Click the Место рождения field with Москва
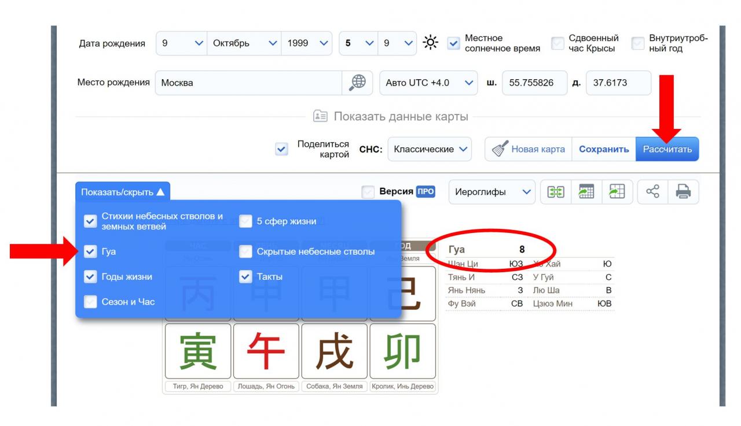 pyautogui.click(x=249, y=83)
